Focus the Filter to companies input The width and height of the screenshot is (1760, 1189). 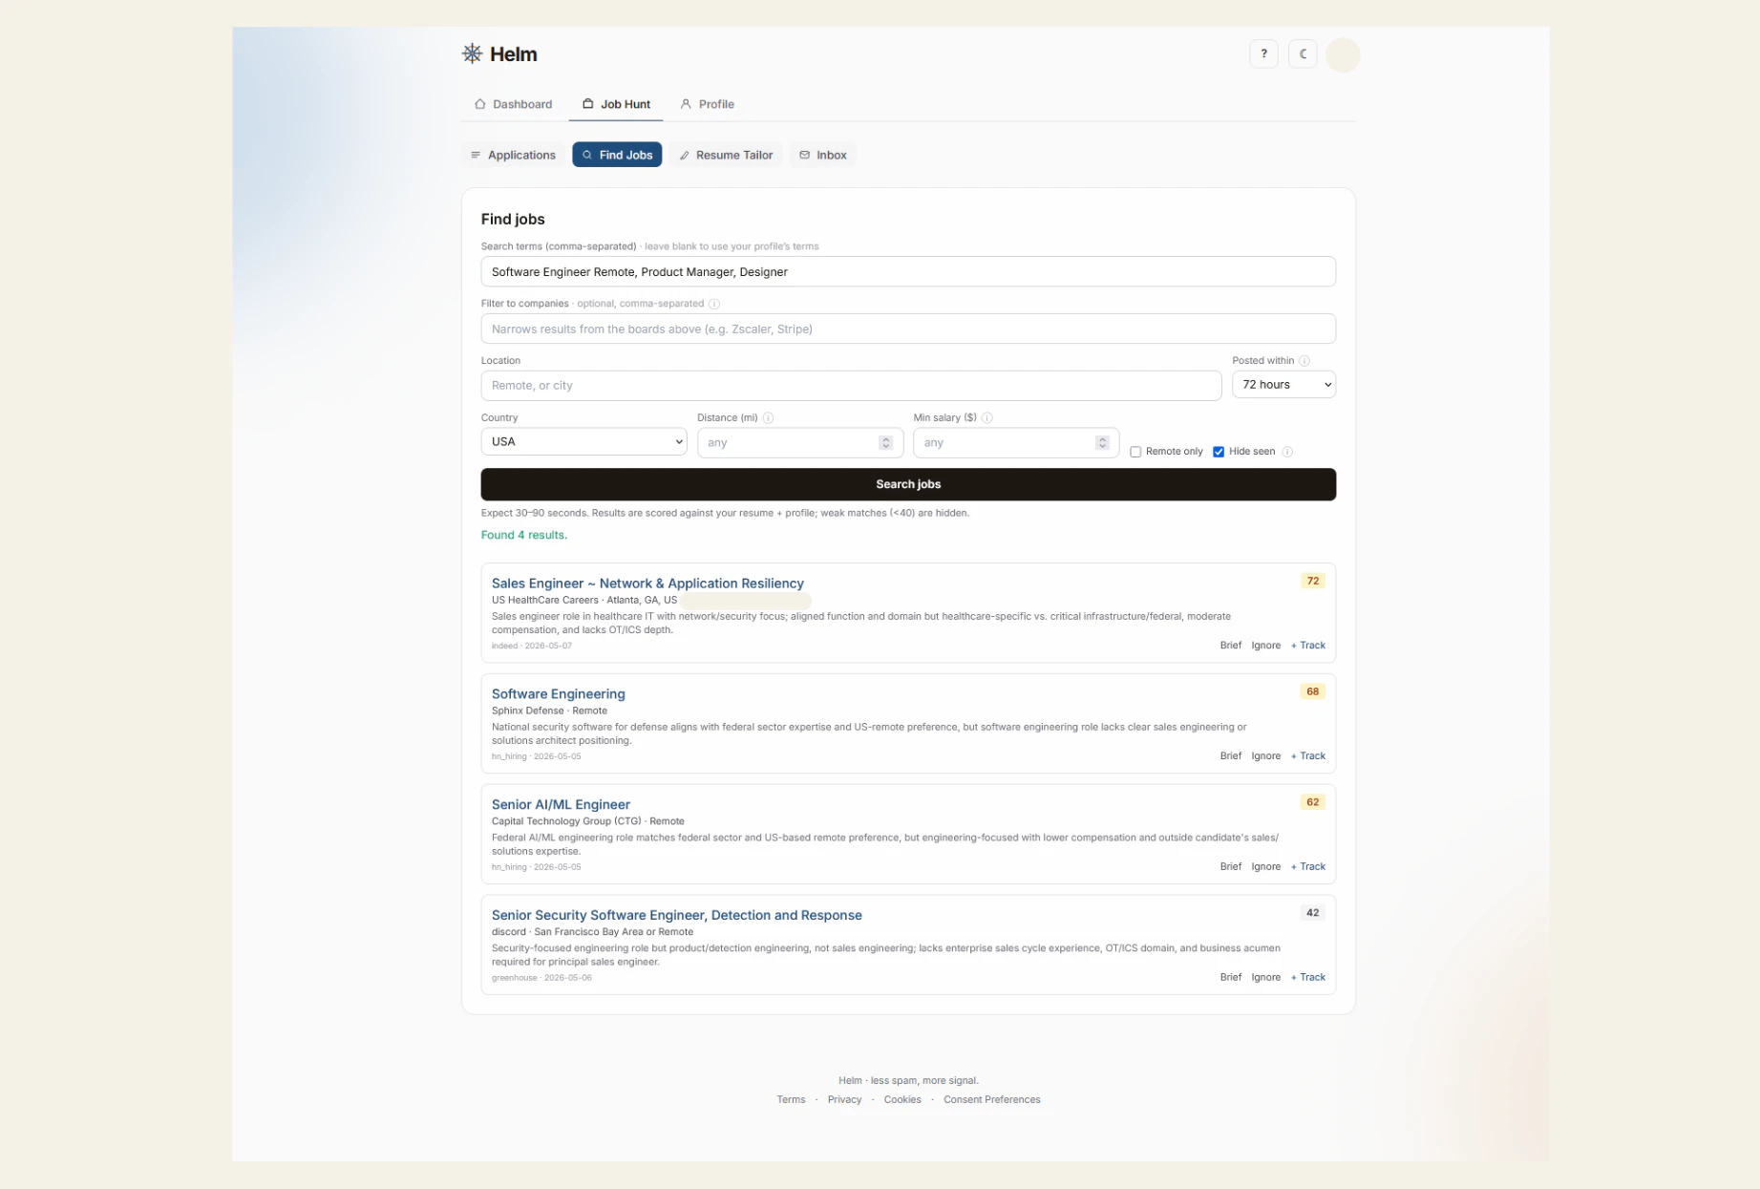pyautogui.click(x=908, y=329)
